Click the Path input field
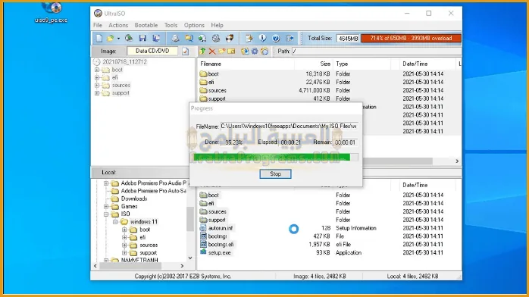This screenshot has width=529, height=297. (376, 52)
